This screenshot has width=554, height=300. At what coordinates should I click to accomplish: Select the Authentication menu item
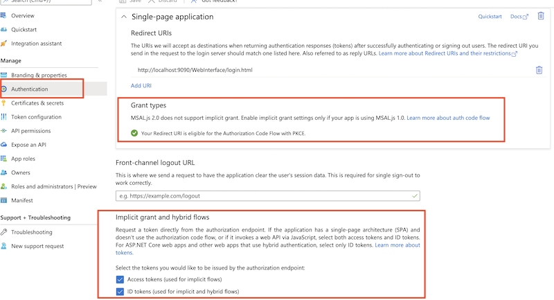[29, 89]
